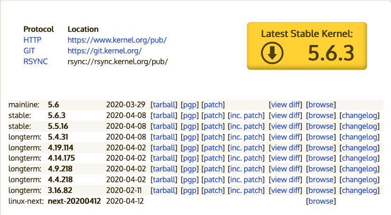Open changelog for longterm 3.16.82
The image size is (391, 215).
click(360, 190)
